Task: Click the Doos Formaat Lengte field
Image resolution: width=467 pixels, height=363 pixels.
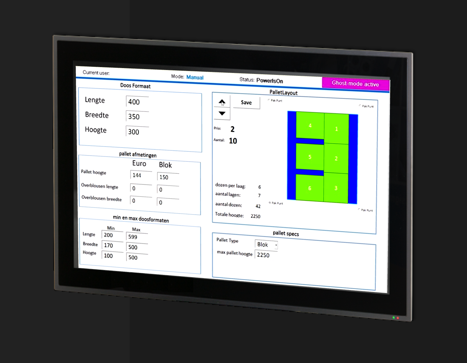Action: point(137,102)
